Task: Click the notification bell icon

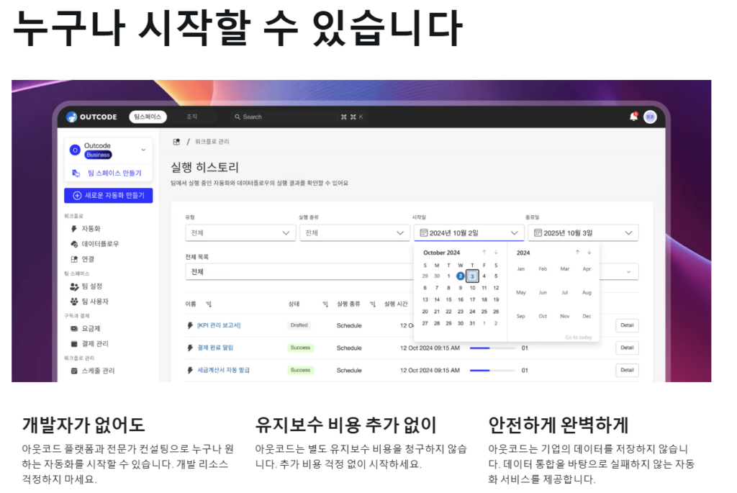Action: coord(633,117)
